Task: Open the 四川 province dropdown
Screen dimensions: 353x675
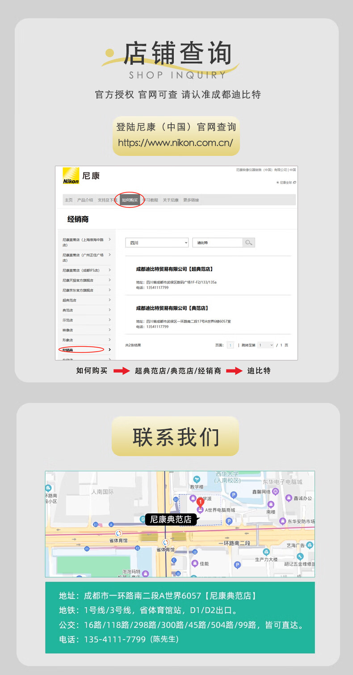Action: click(x=157, y=243)
